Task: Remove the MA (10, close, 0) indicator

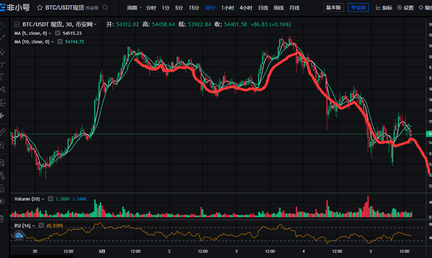Action: click(60, 42)
